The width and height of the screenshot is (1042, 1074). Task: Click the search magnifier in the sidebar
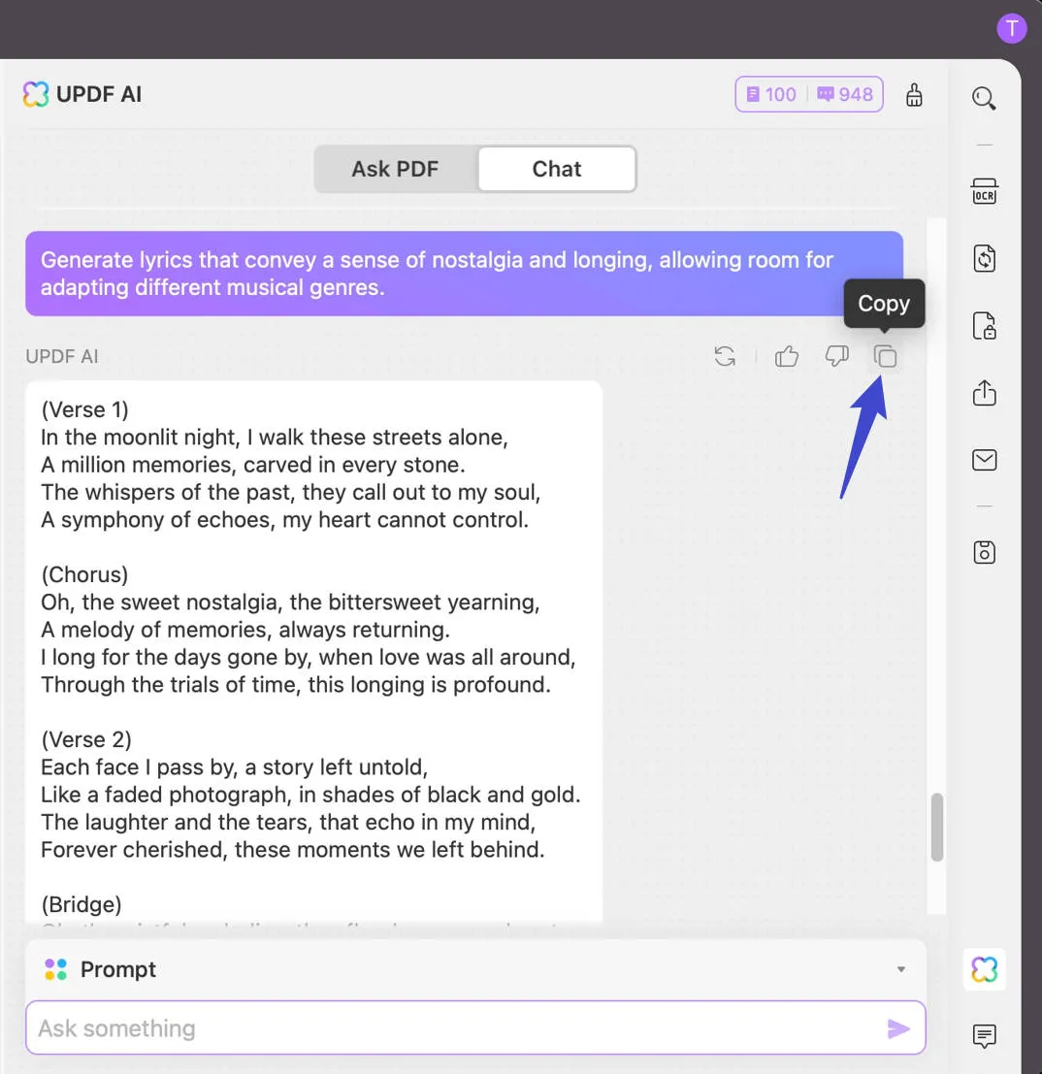point(984,98)
